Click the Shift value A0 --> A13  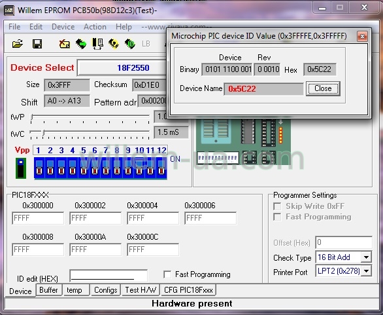click(x=67, y=101)
